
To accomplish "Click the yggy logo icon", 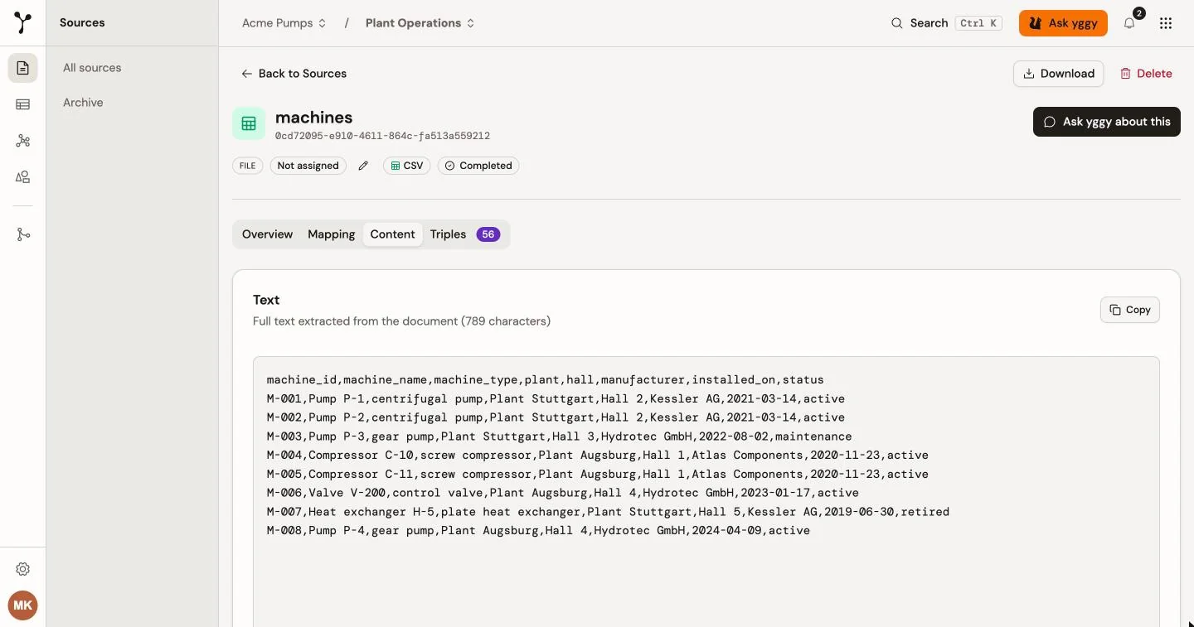I will click(x=23, y=23).
